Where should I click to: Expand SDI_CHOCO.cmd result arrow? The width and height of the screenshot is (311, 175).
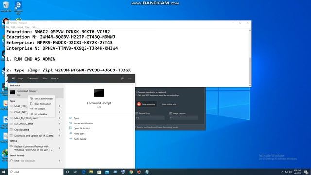pyautogui.click(x=59, y=124)
